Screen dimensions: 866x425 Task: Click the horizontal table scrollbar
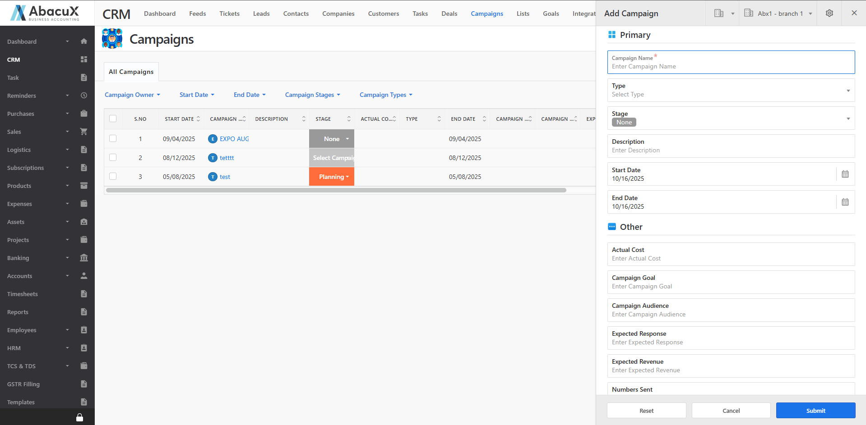pos(336,190)
